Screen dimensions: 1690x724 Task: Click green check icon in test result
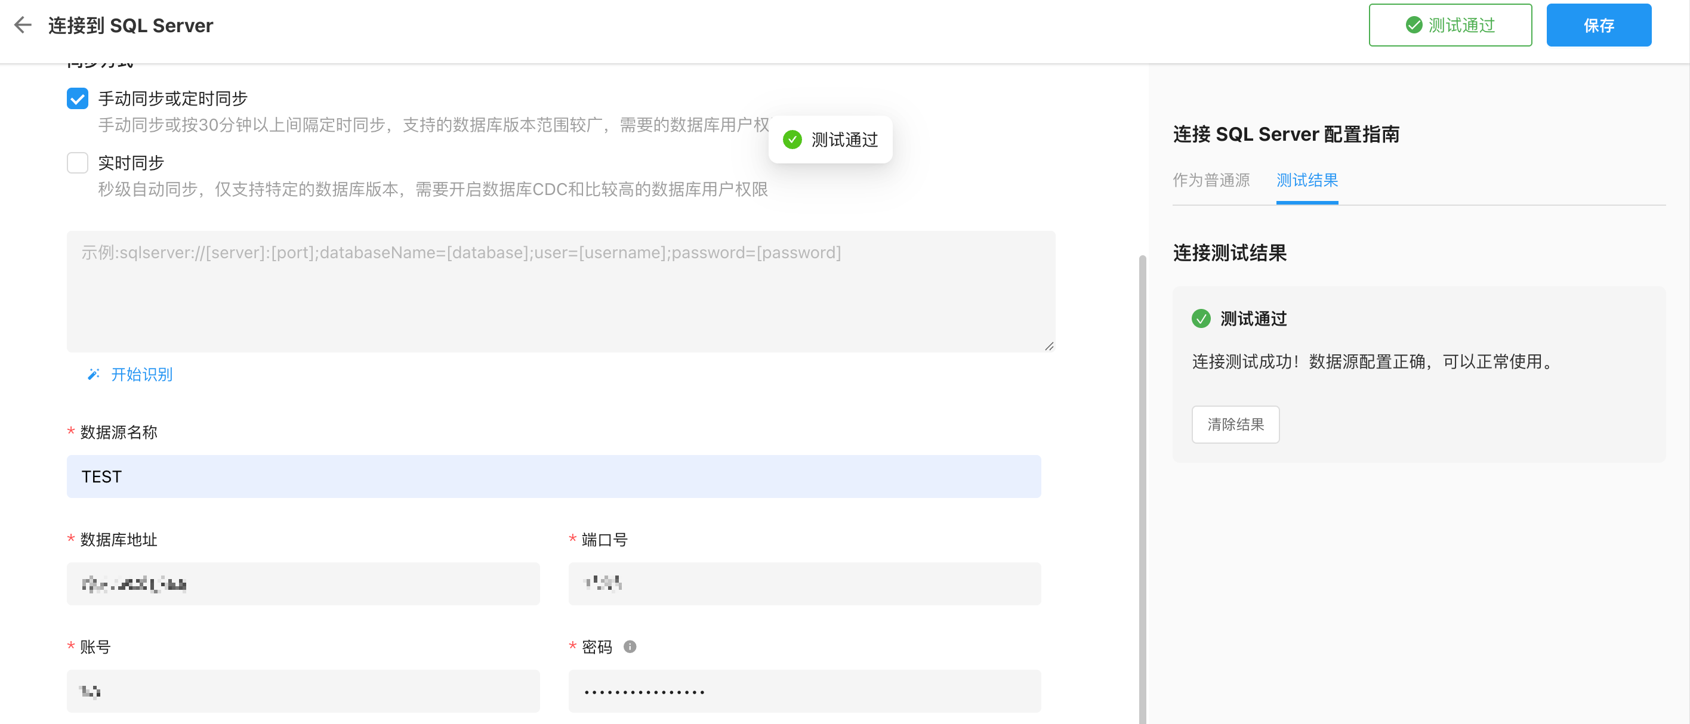tap(1201, 318)
